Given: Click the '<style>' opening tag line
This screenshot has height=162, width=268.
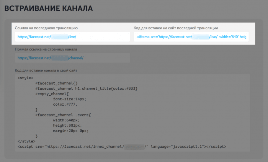Looking at the screenshot, I should [x=25, y=78].
